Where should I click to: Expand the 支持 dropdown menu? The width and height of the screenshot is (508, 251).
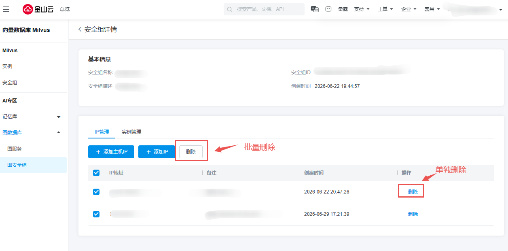point(362,9)
